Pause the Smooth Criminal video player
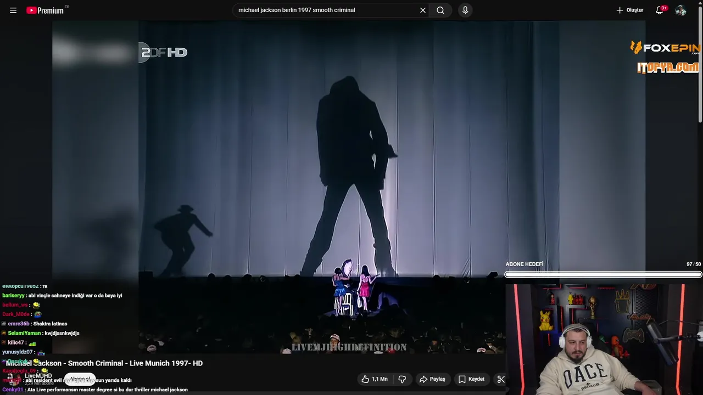This screenshot has width=703, height=395. (x=349, y=187)
